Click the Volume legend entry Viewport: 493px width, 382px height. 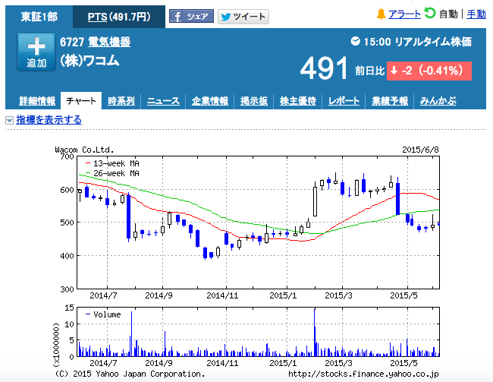pos(103,314)
